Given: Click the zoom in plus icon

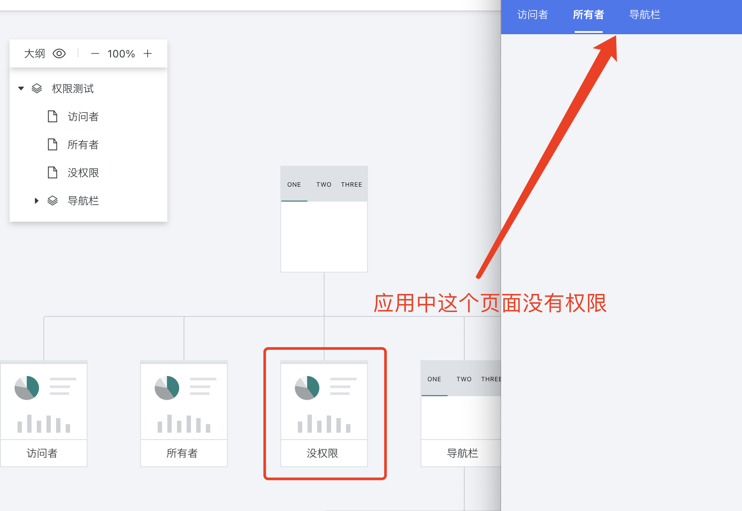Looking at the screenshot, I should click(x=148, y=53).
